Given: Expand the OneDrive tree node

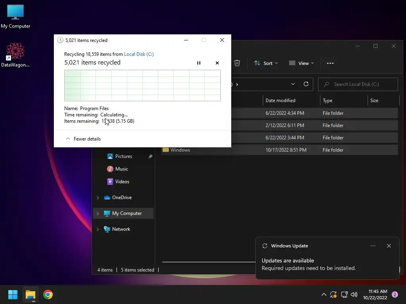Looking at the screenshot, I should pos(98,198).
